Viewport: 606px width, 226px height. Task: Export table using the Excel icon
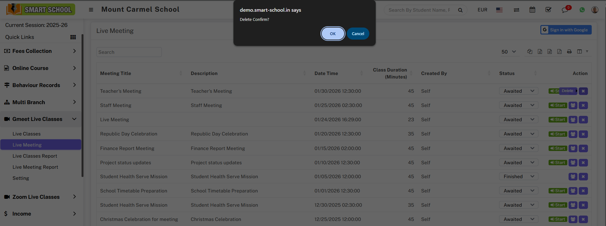click(x=540, y=52)
